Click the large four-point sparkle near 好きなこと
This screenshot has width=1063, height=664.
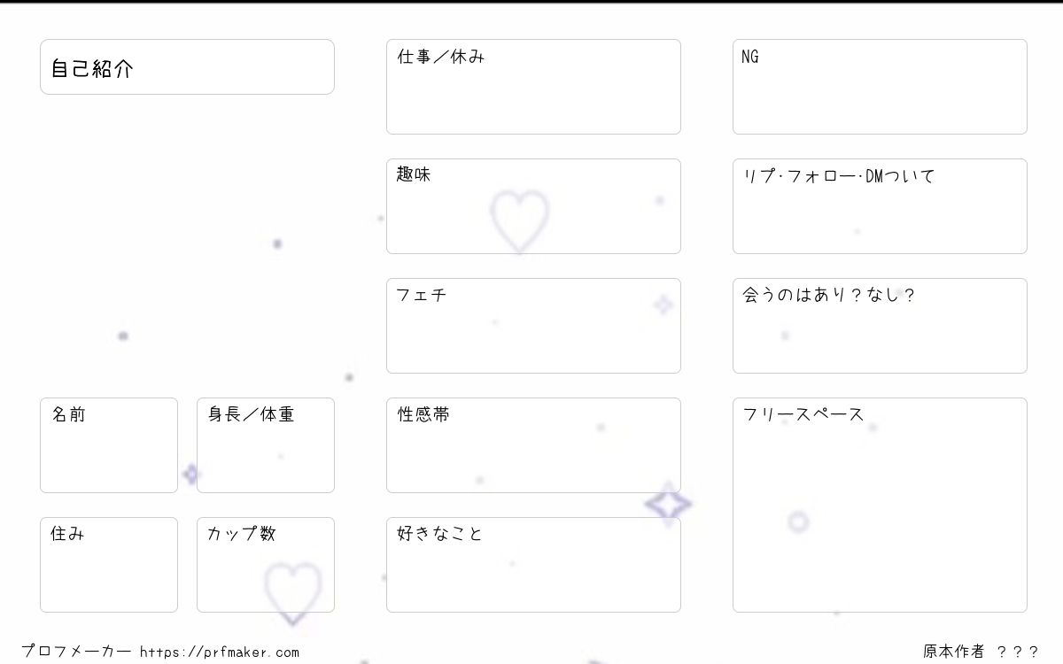(668, 504)
